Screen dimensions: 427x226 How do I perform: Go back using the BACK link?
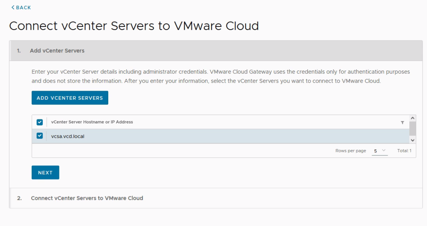[23, 8]
